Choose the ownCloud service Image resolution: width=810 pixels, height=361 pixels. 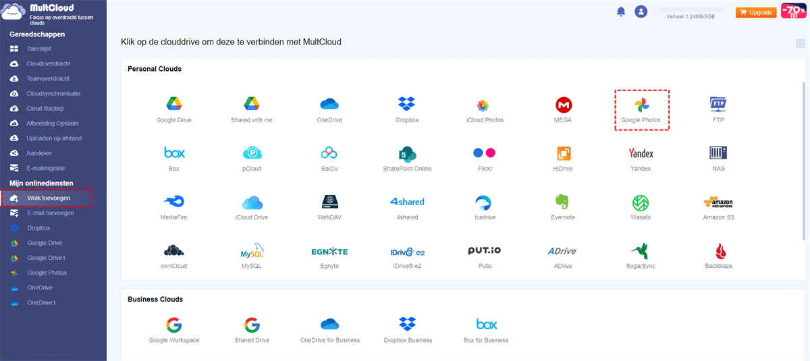point(174,256)
